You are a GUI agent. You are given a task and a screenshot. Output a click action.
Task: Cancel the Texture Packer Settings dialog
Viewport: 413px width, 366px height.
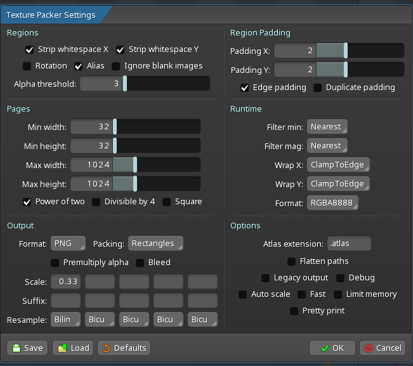[x=382, y=348]
